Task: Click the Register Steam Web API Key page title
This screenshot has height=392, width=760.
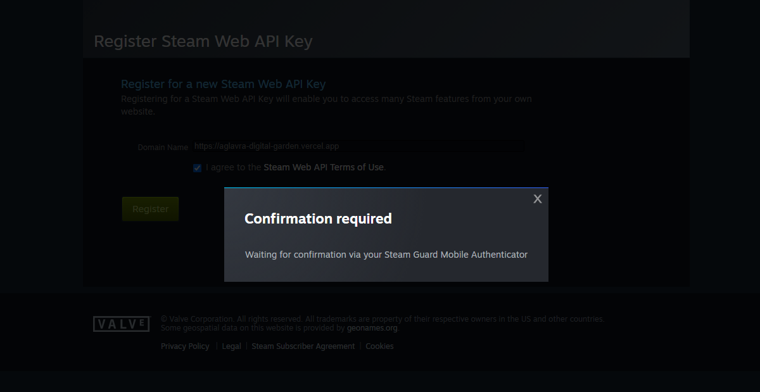Action: (203, 42)
